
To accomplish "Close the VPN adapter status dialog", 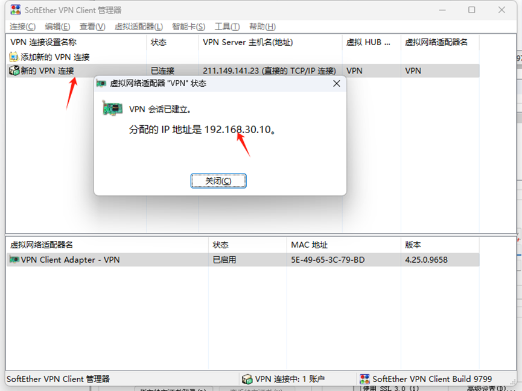I will (337, 84).
